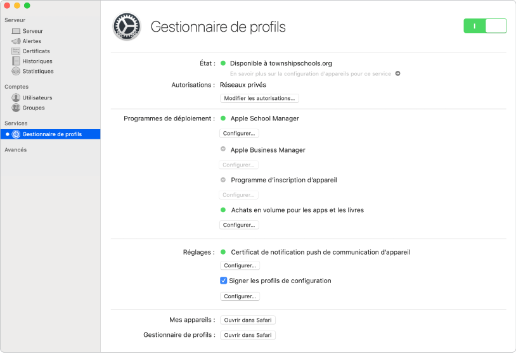This screenshot has height=354, width=516.
Task: Uncheck Signer les profils de configuration
Action: (223, 281)
